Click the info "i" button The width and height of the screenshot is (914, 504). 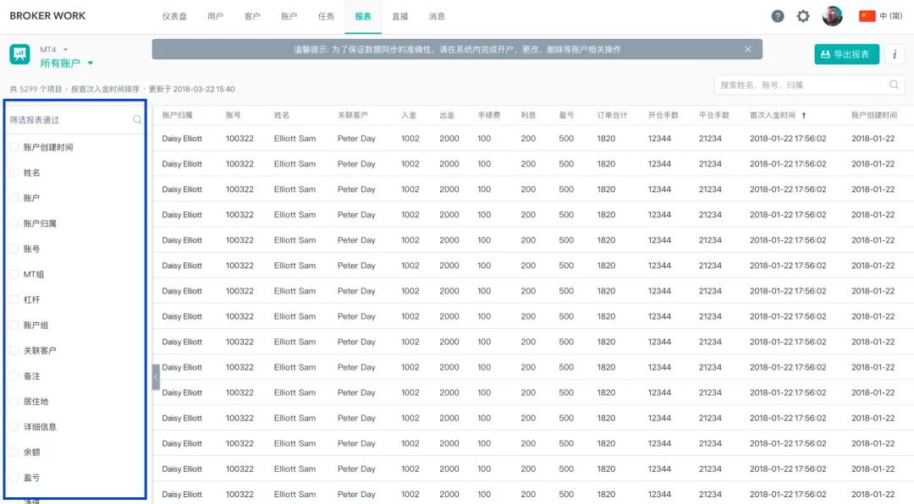tap(895, 54)
